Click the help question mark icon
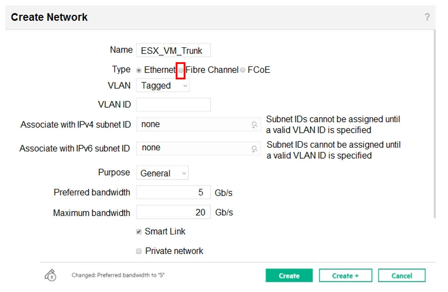The image size is (448, 292). pyautogui.click(x=427, y=17)
